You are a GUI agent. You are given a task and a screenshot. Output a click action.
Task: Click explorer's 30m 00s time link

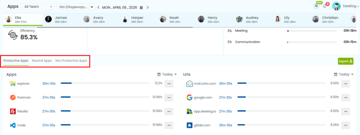pyautogui.click(x=49, y=84)
